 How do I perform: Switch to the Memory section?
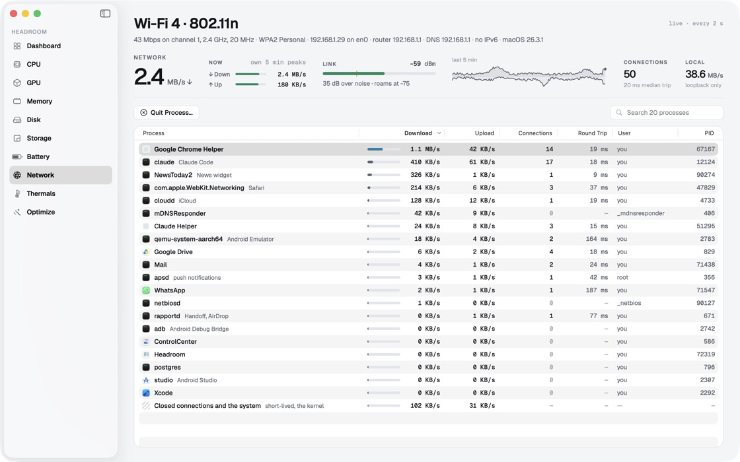pos(60,102)
